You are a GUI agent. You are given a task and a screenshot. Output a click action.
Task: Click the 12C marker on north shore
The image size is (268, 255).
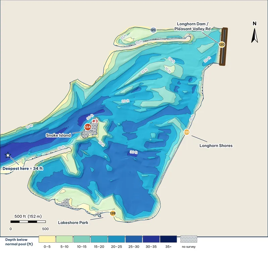[153, 30]
